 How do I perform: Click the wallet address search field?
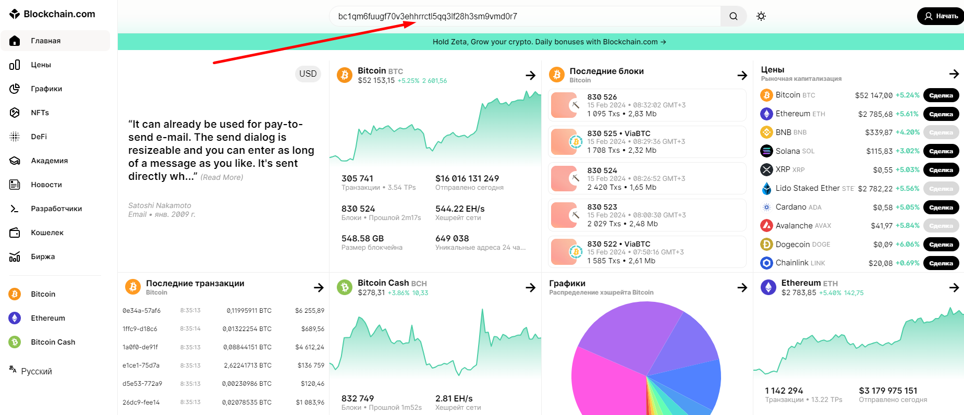(525, 16)
